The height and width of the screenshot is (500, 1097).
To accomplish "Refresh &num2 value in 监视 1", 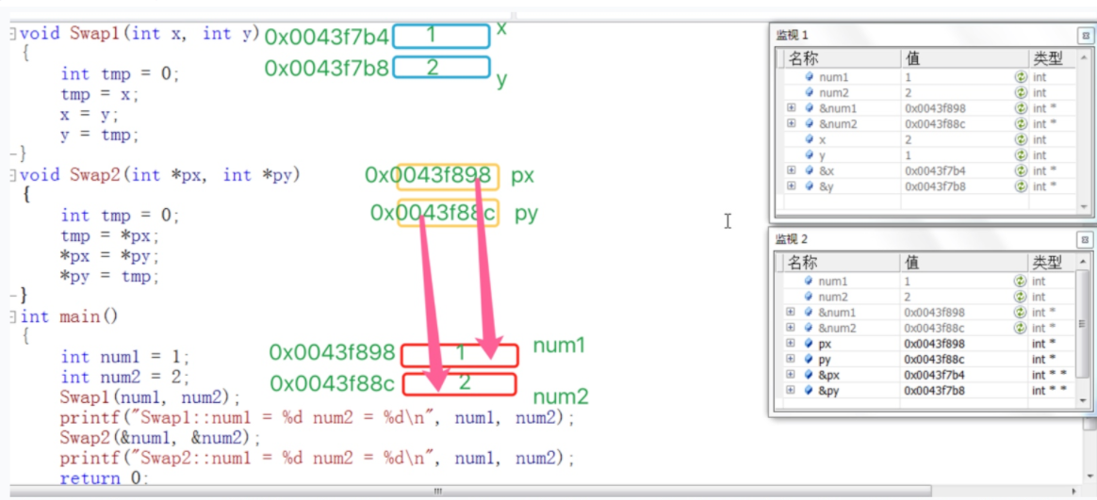I will [x=1021, y=123].
